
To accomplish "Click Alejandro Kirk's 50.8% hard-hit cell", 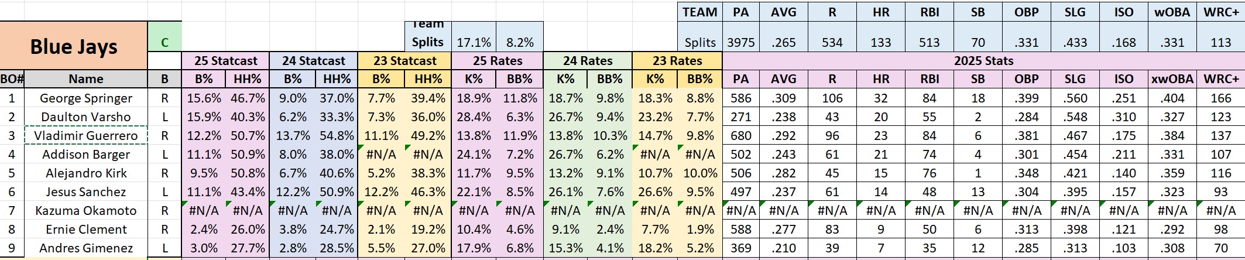I will pyautogui.click(x=248, y=173).
